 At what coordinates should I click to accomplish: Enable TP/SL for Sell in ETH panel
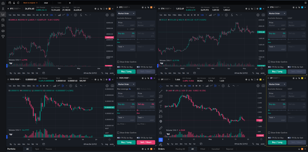(289, 67)
